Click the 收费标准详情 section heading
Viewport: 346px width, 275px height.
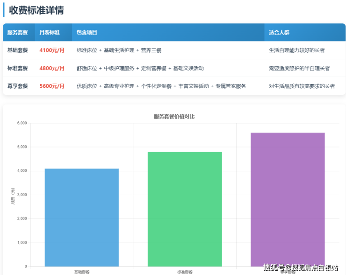pos(36,10)
